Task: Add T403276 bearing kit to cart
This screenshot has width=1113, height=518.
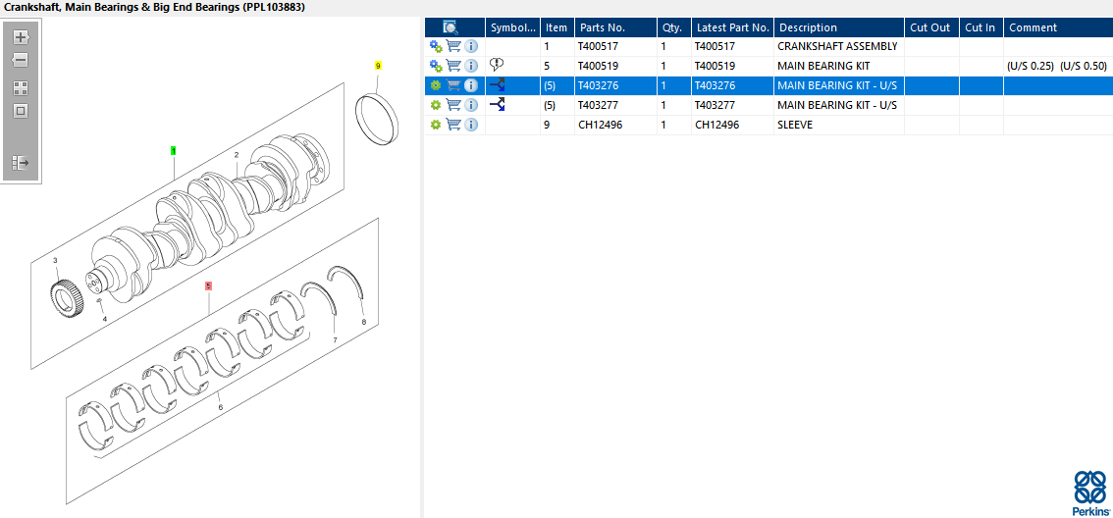Action: tap(453, 85)
